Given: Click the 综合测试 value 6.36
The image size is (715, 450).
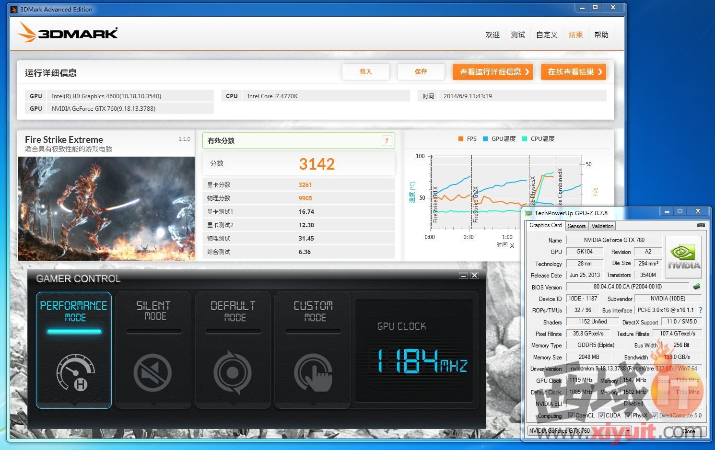Looking at the screenshot, I should point(305,252).
